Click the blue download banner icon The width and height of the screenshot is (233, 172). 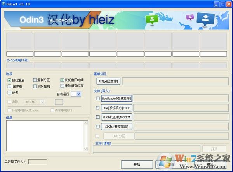pos(205,19)
